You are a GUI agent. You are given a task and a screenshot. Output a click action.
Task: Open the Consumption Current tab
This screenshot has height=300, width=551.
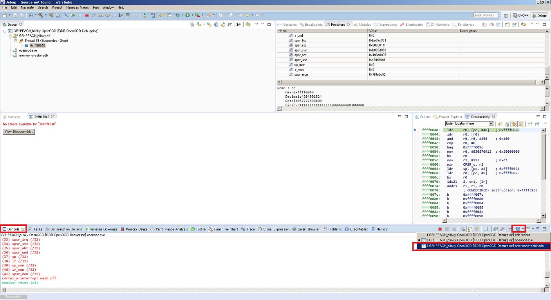[x=63, y=229]
